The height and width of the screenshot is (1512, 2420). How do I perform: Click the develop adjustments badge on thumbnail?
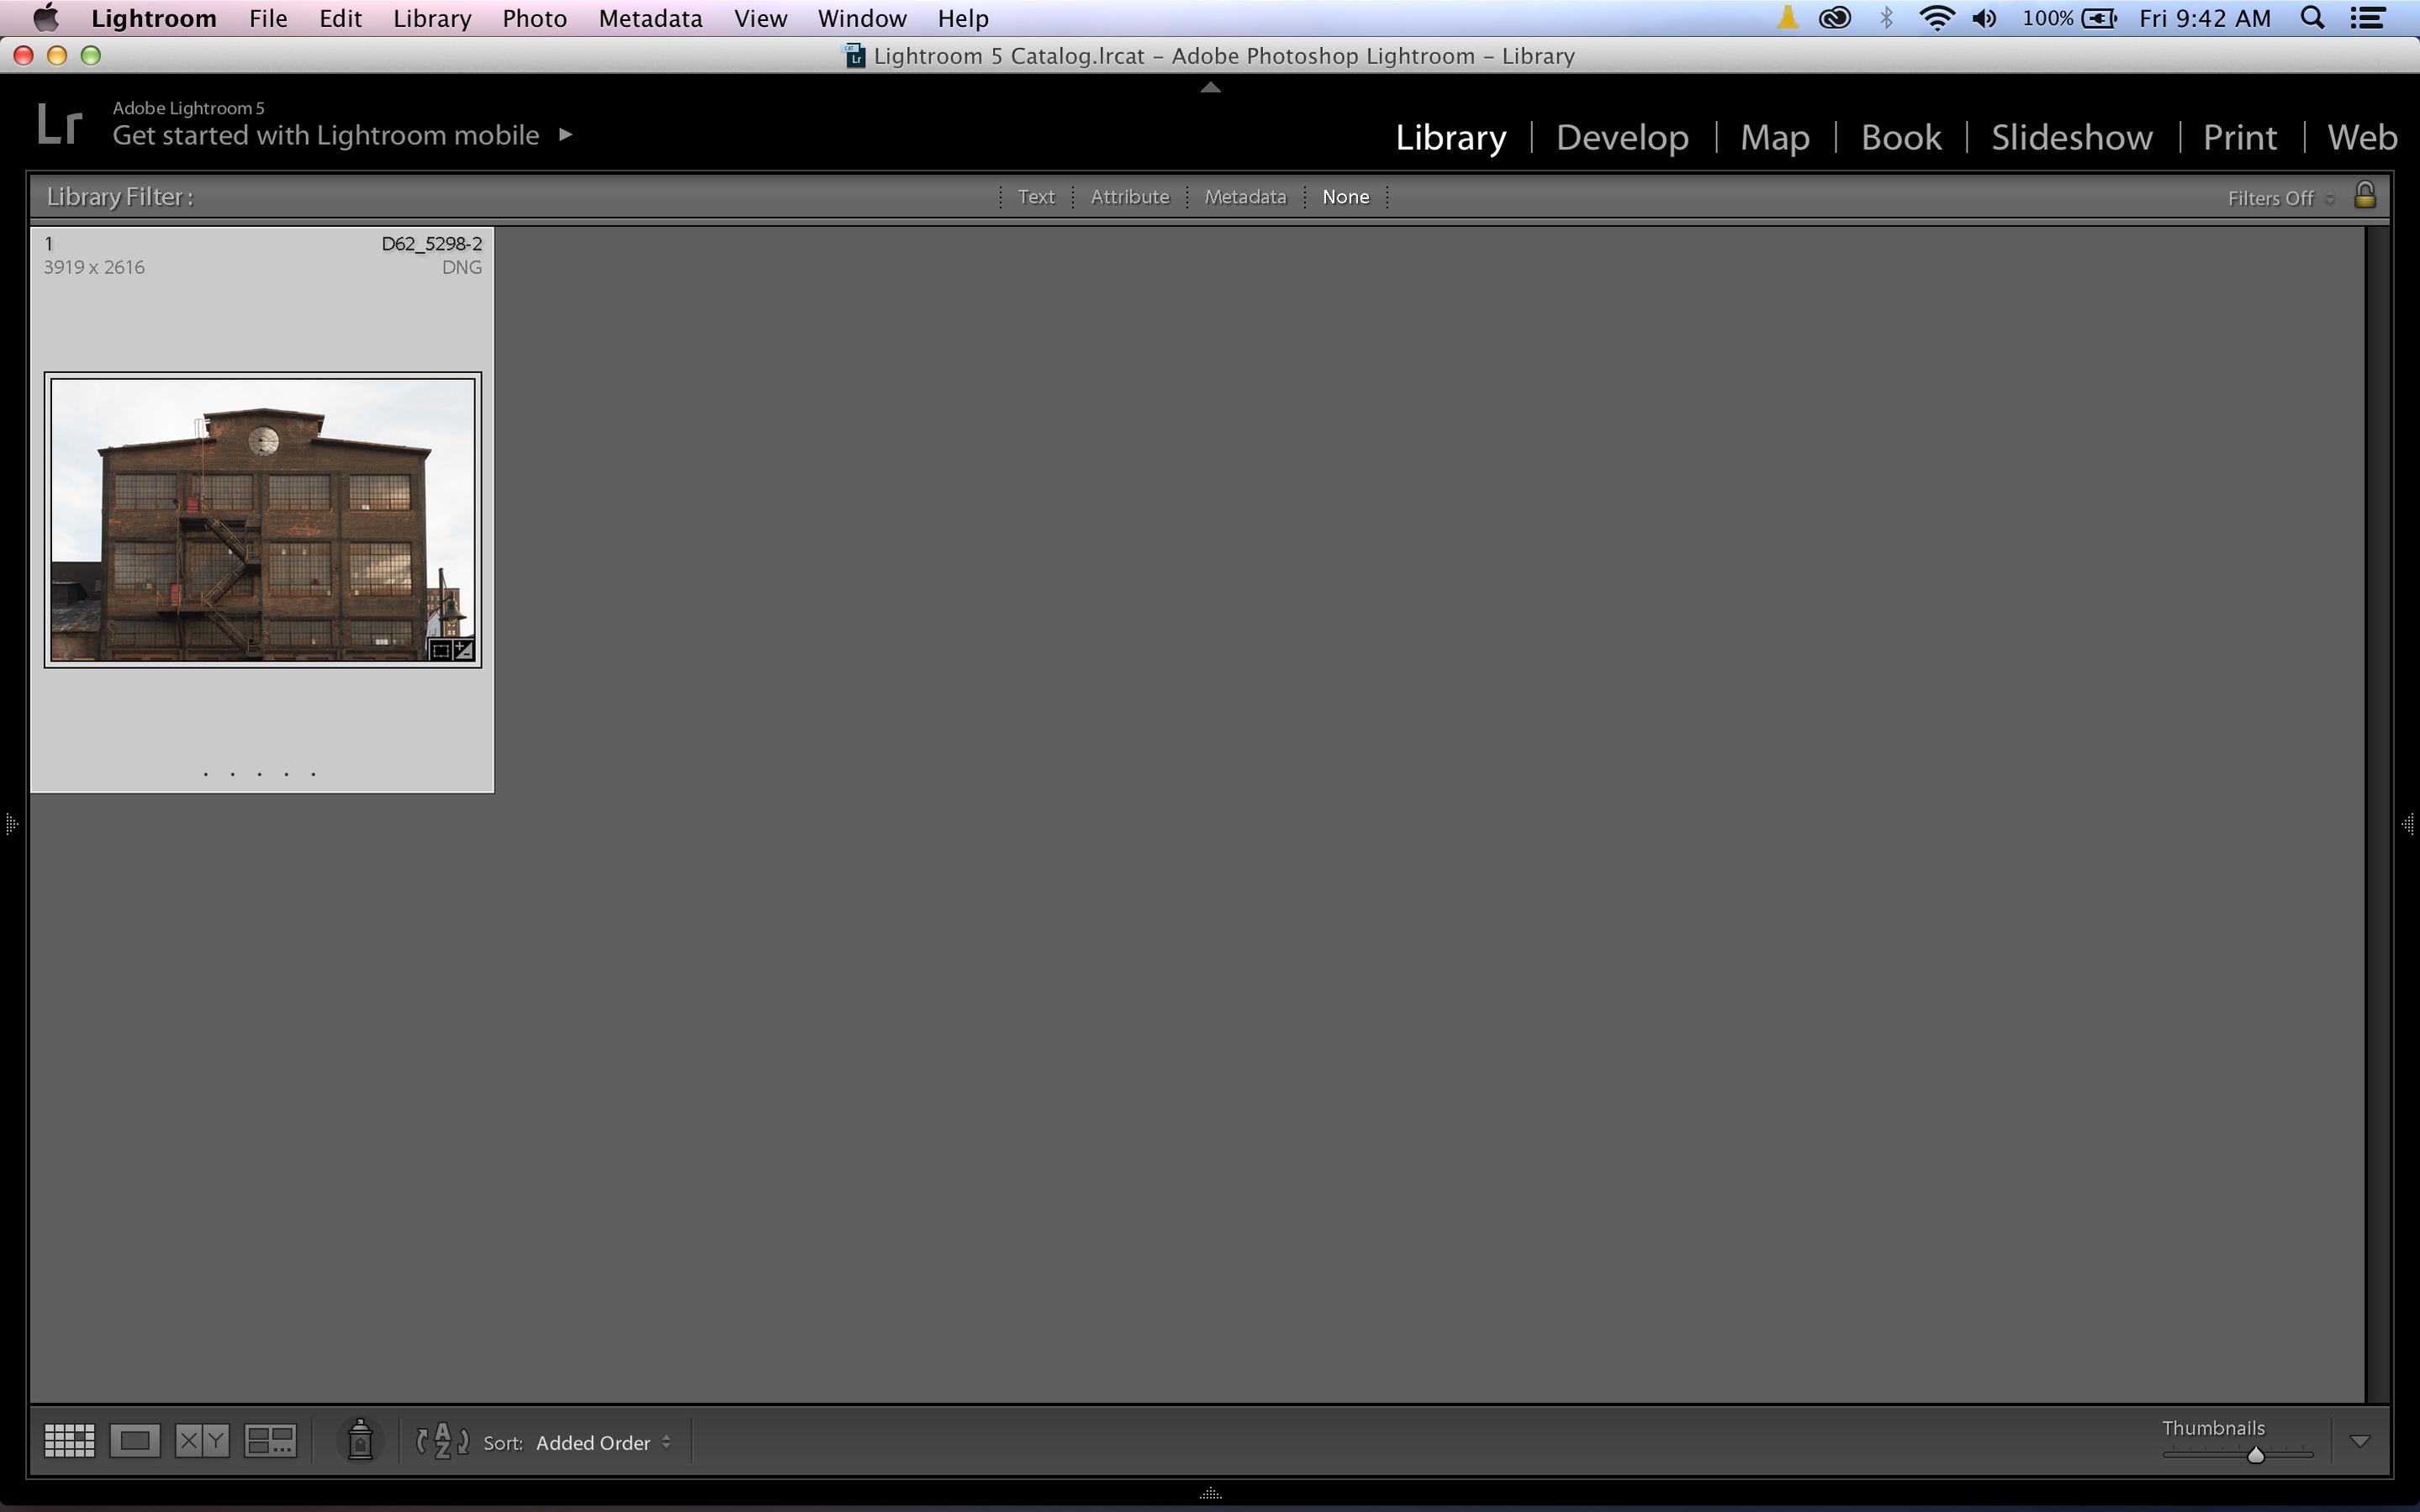click(x=463, y=650)
